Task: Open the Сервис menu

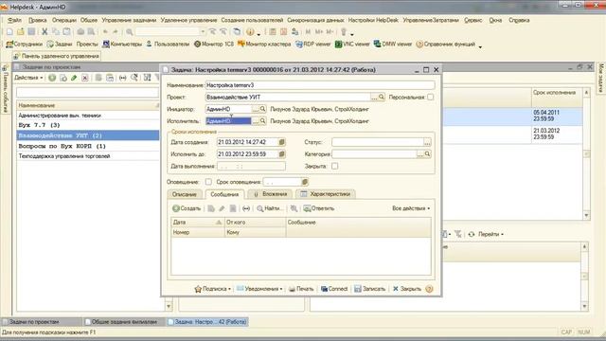Action: click(473, 20)
